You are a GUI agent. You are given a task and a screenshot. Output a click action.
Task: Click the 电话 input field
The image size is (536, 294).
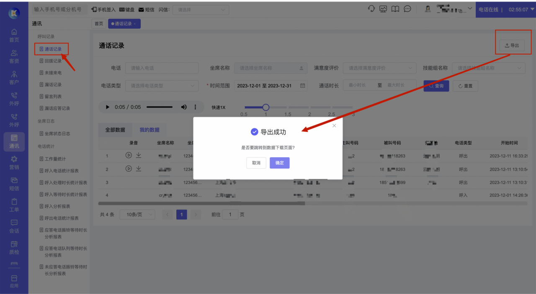156,68
